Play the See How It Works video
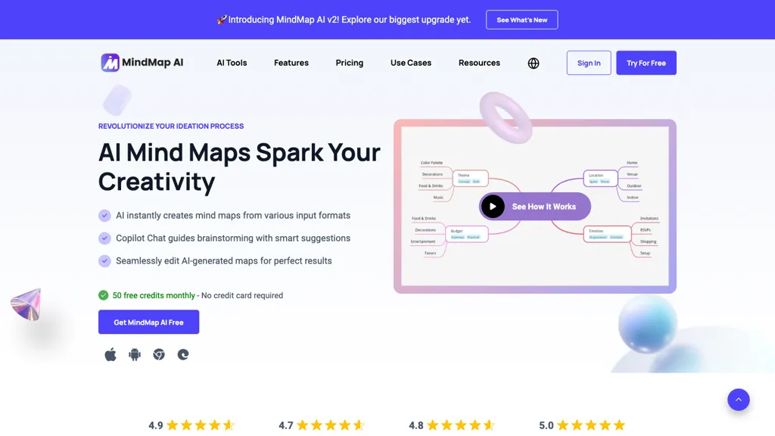Image resolution: width=775 pixels, height=436 pixels. [493, 206]
